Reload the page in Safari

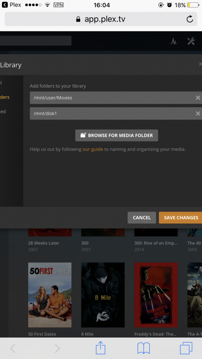[190, 19]
